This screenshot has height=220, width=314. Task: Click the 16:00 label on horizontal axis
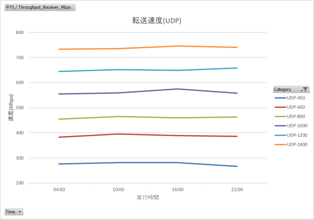coord(178,190)
